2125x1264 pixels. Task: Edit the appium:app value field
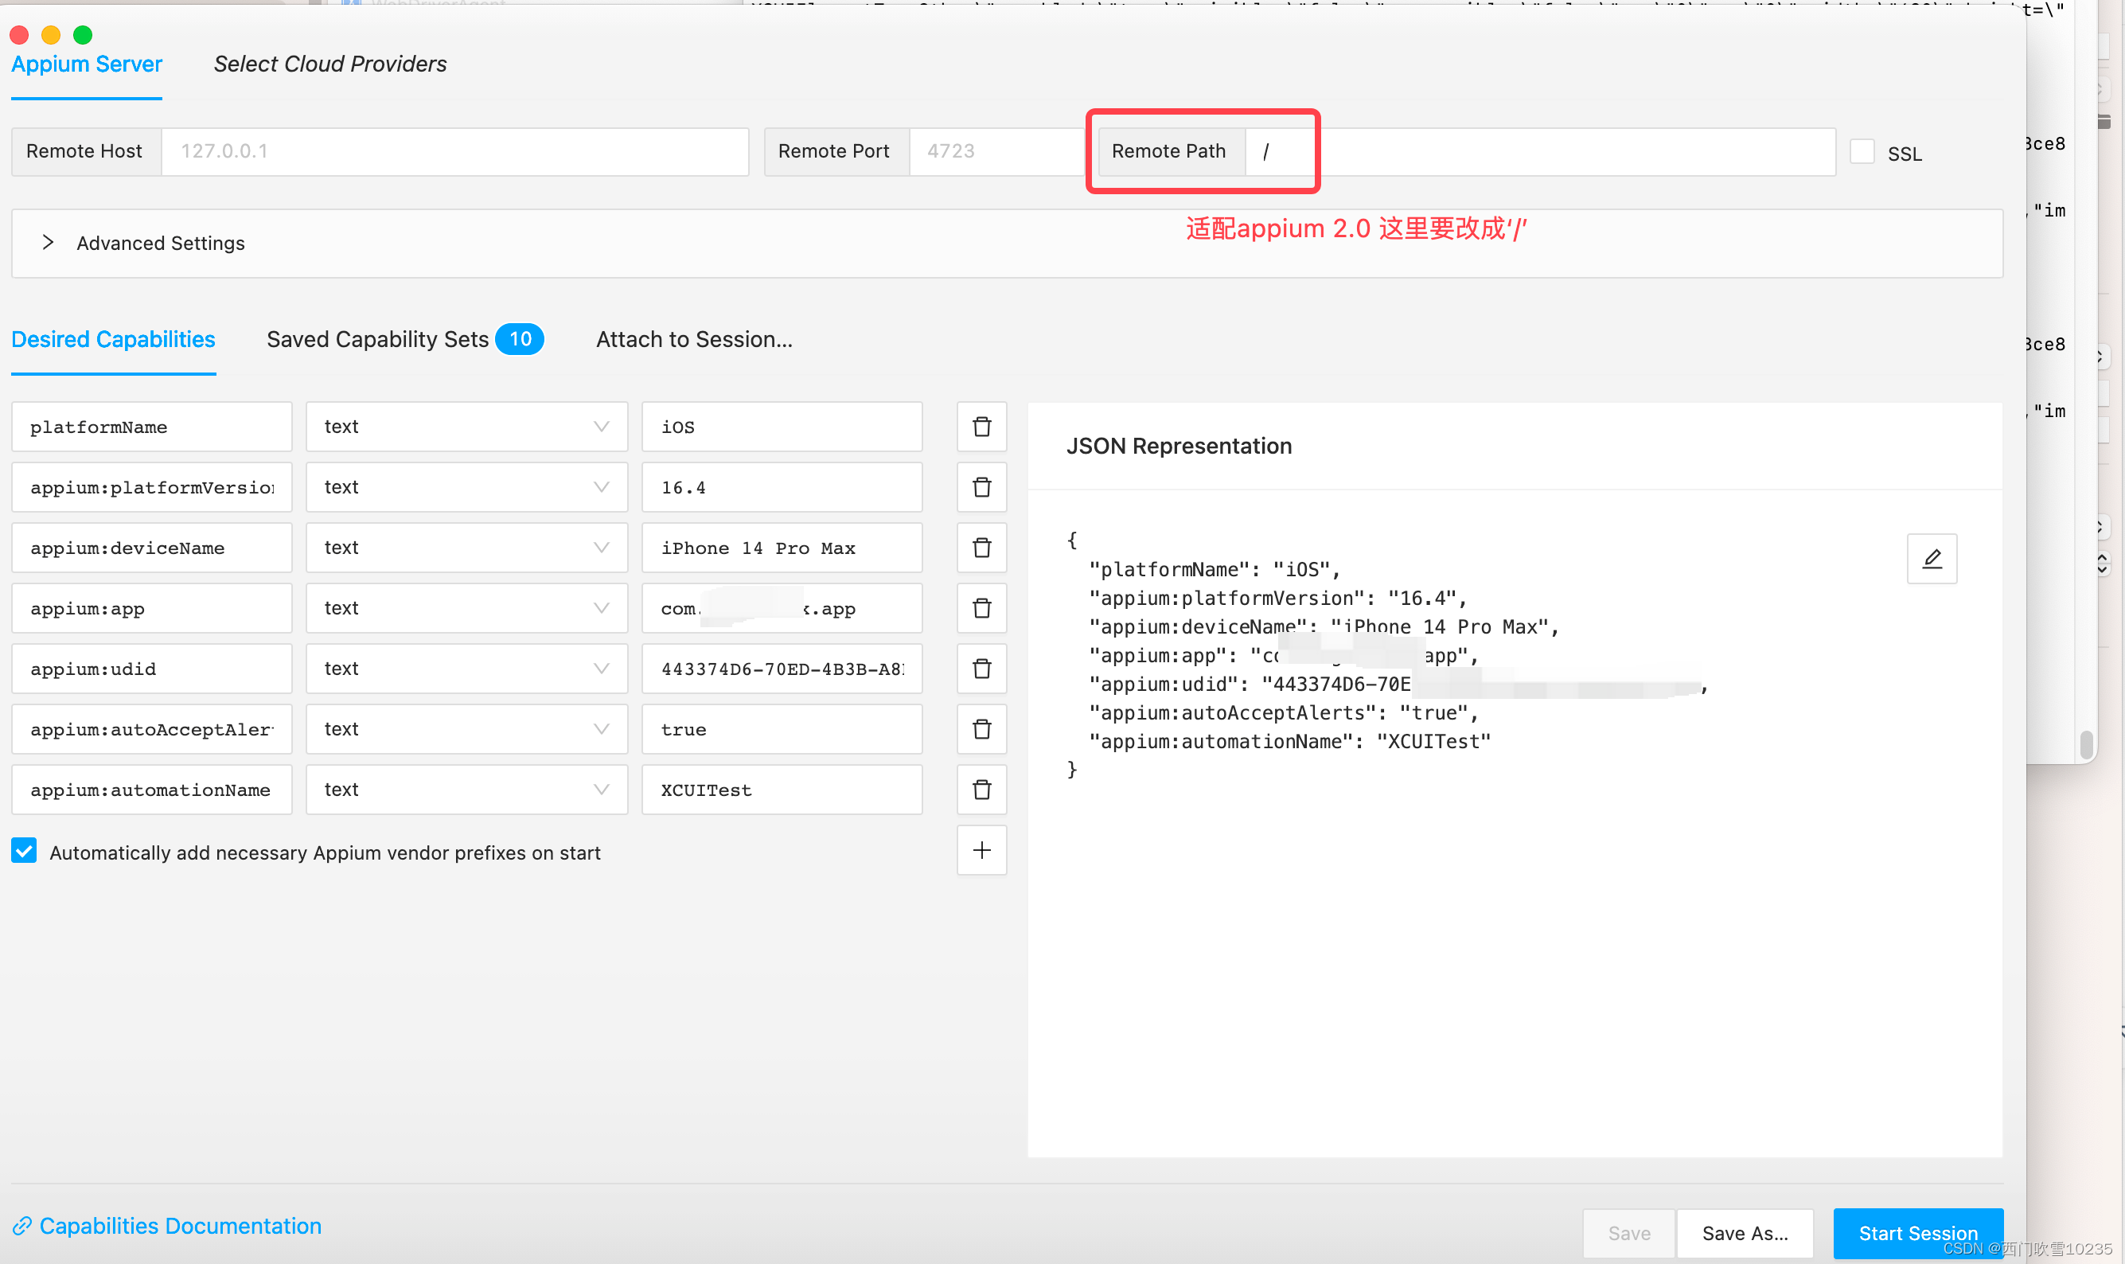click(x=782, y=608)
